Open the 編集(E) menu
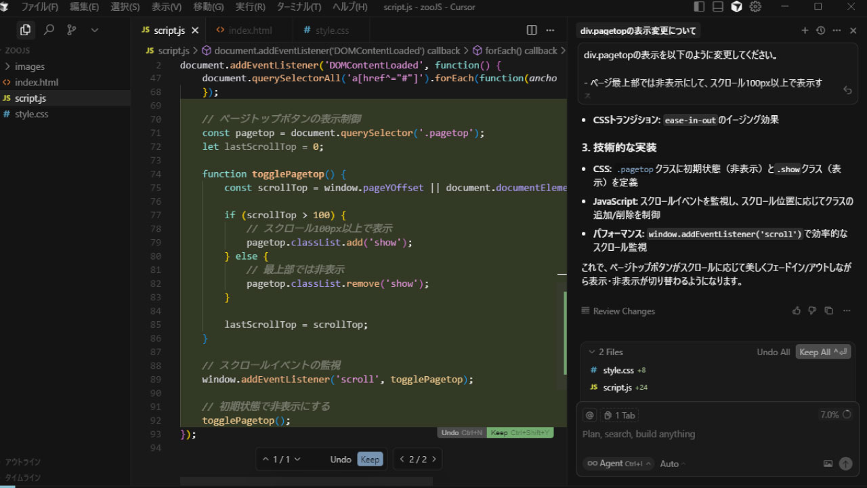This screenshot has height=488, width=867. click(84, 7)
